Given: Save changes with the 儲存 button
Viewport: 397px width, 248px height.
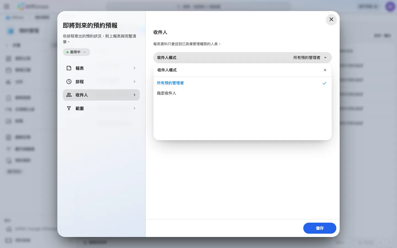Looking at the screenshot, I should (320, 228).
